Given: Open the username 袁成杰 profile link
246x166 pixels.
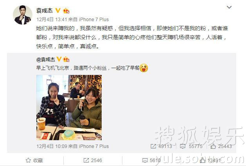Looking at the screenshot, I should click(x=45, y=11).
